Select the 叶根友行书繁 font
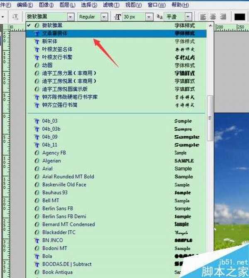Image resolution: width=249 pixels, height=278 pixels. click(x=116, y=57)
